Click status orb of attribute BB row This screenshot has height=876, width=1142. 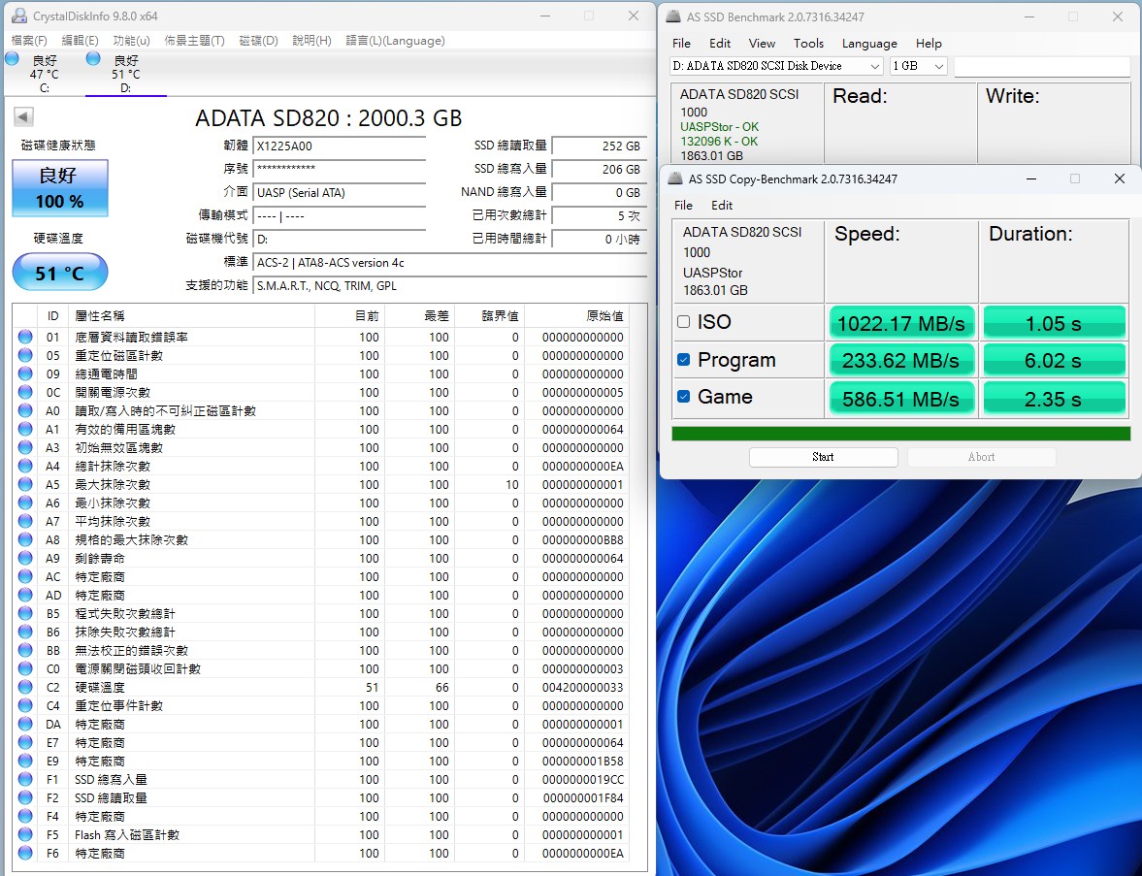coord(25,650)
